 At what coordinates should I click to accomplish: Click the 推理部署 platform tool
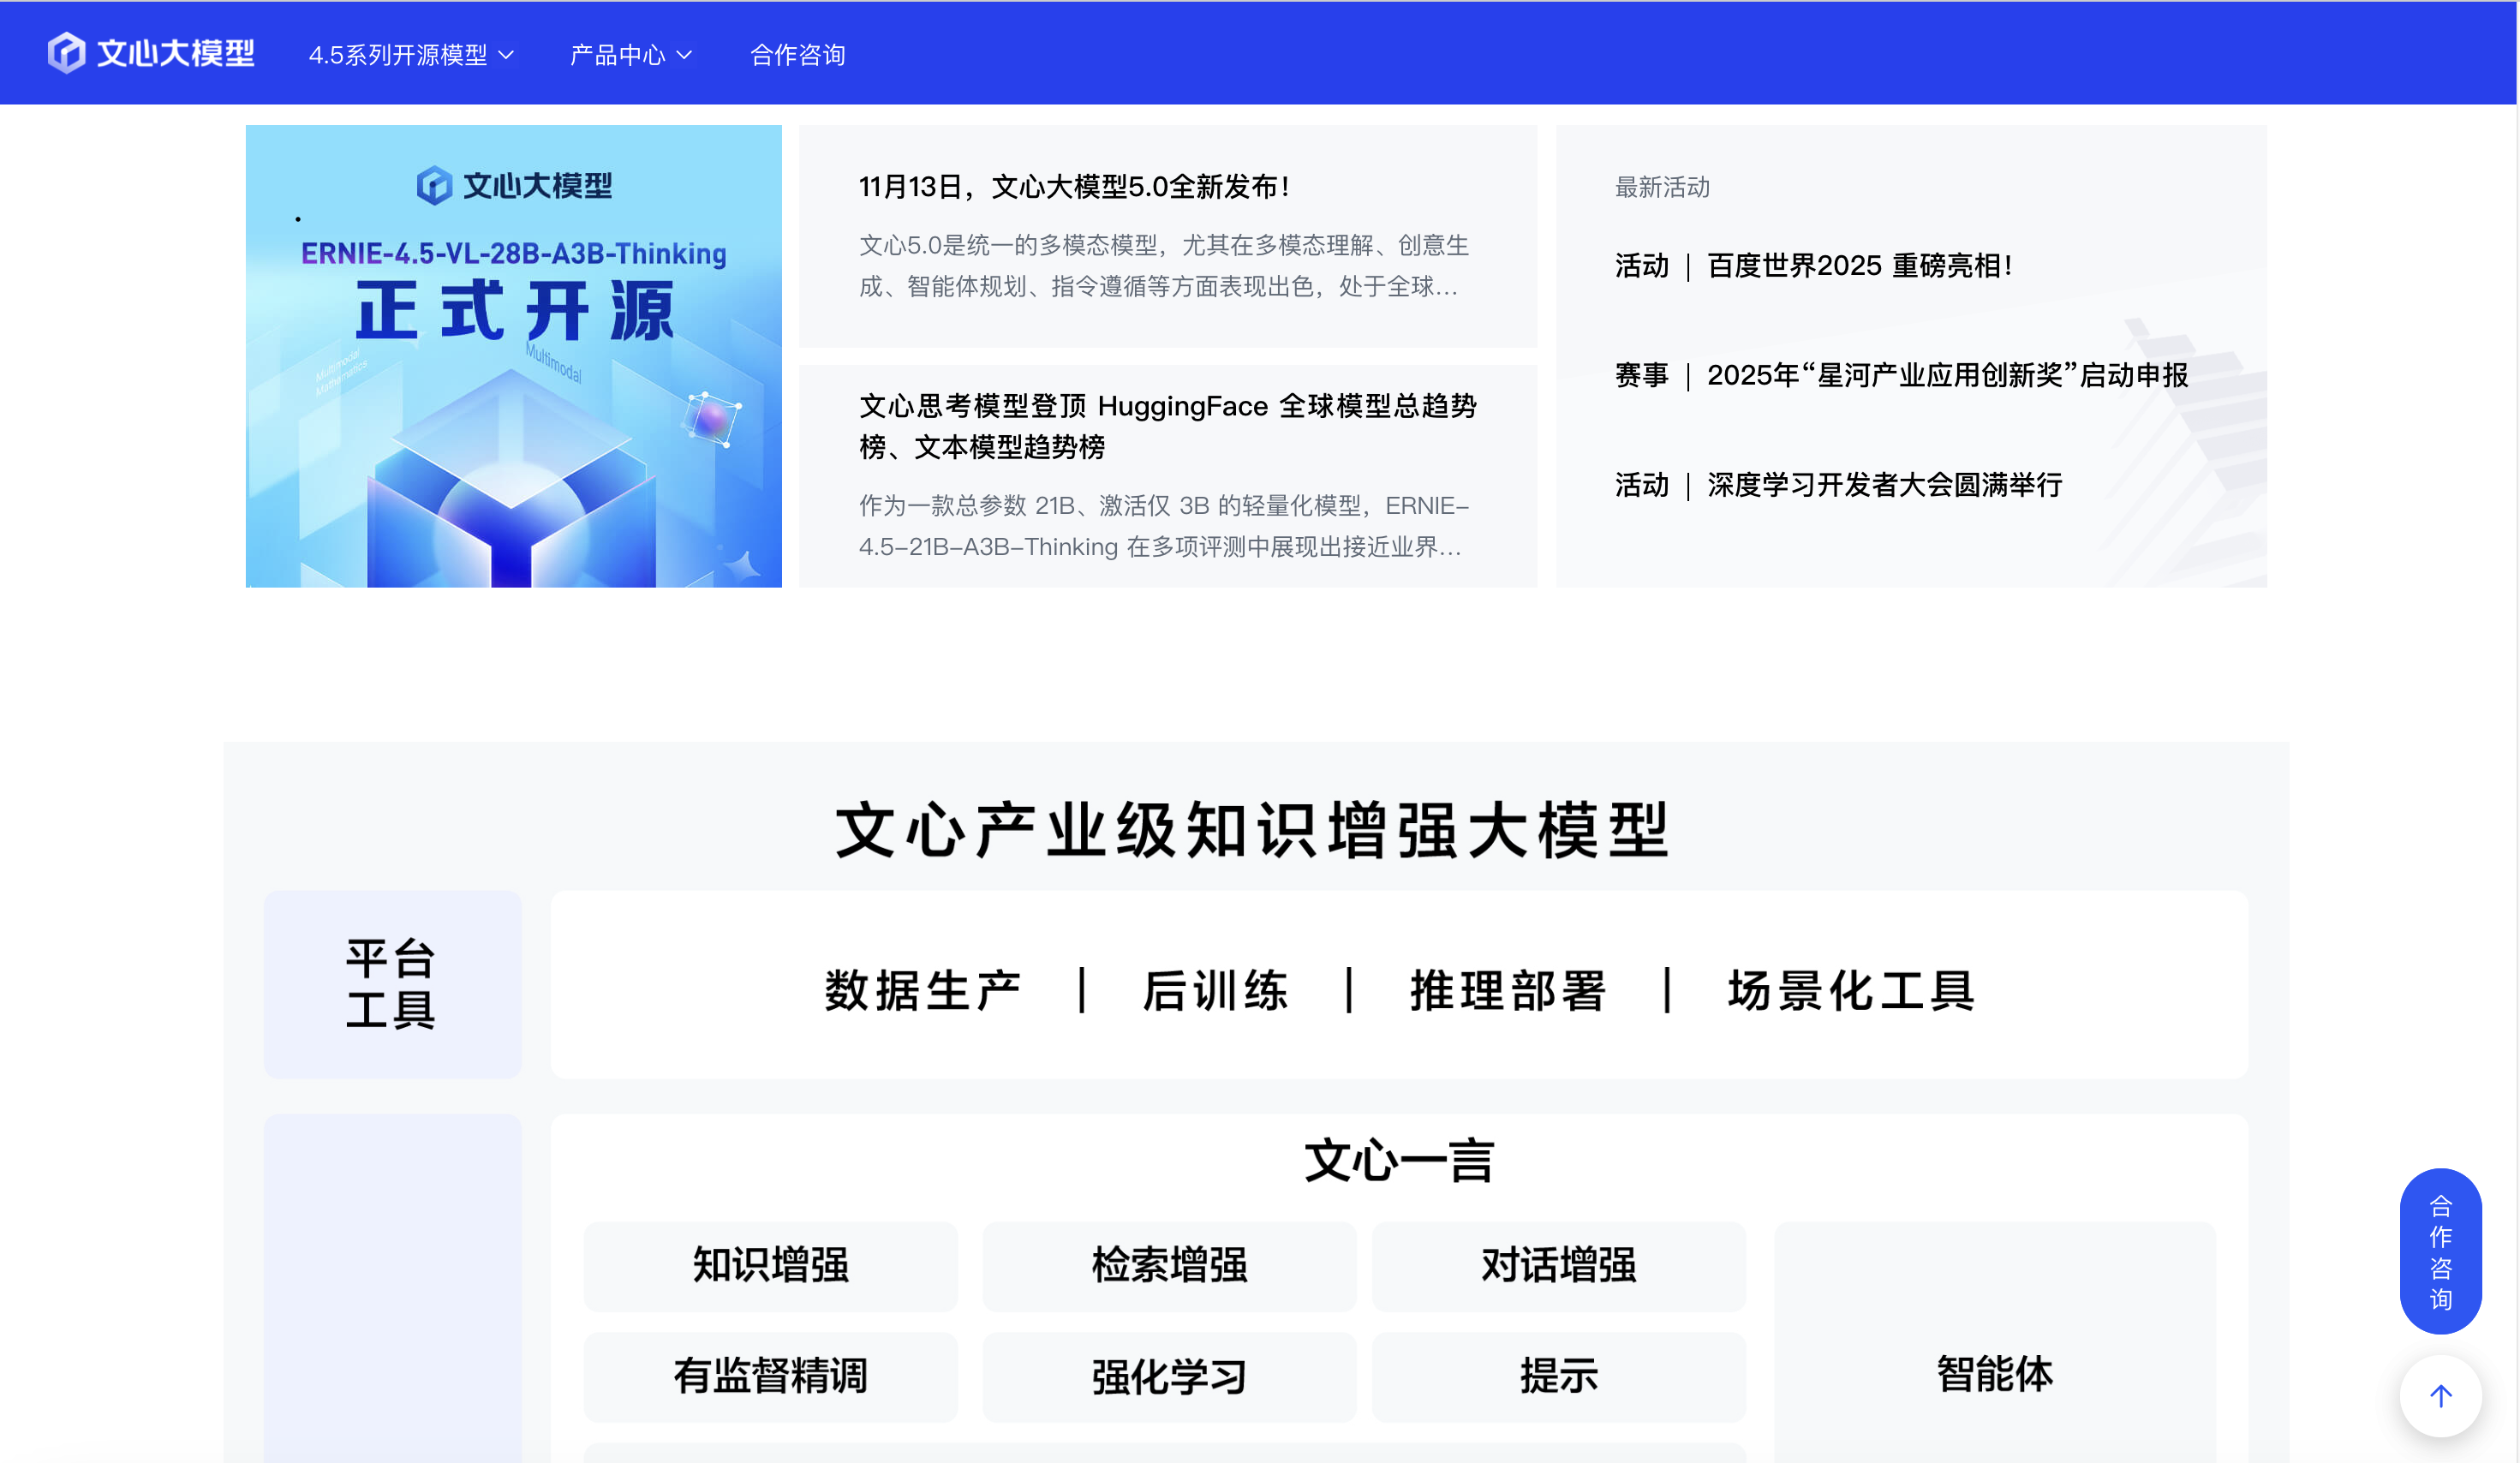pyautogui.click(x=1506, y=991)
